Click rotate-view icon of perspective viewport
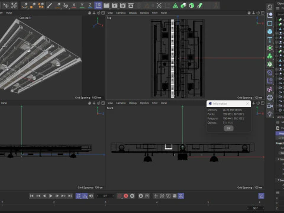This screenshot has height=213, width=284. coord(98,13)
